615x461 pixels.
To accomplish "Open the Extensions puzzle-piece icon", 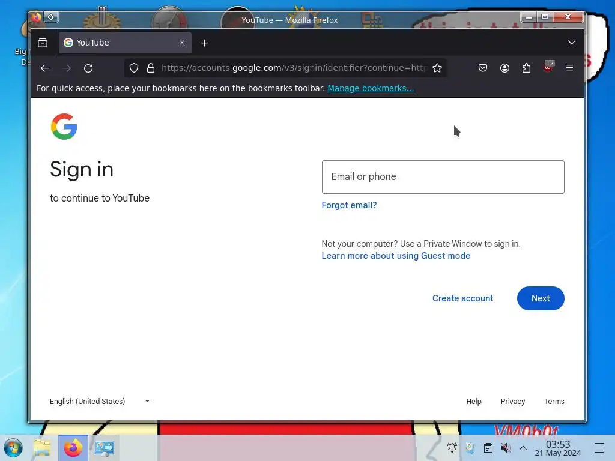I will point(526,68).
